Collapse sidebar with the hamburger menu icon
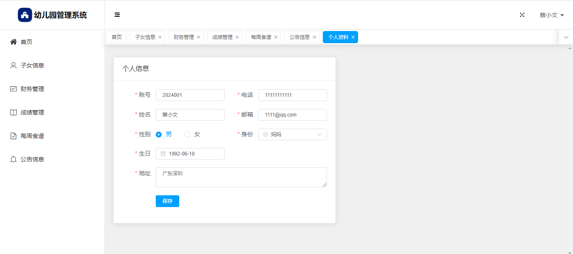 point(117,15)
